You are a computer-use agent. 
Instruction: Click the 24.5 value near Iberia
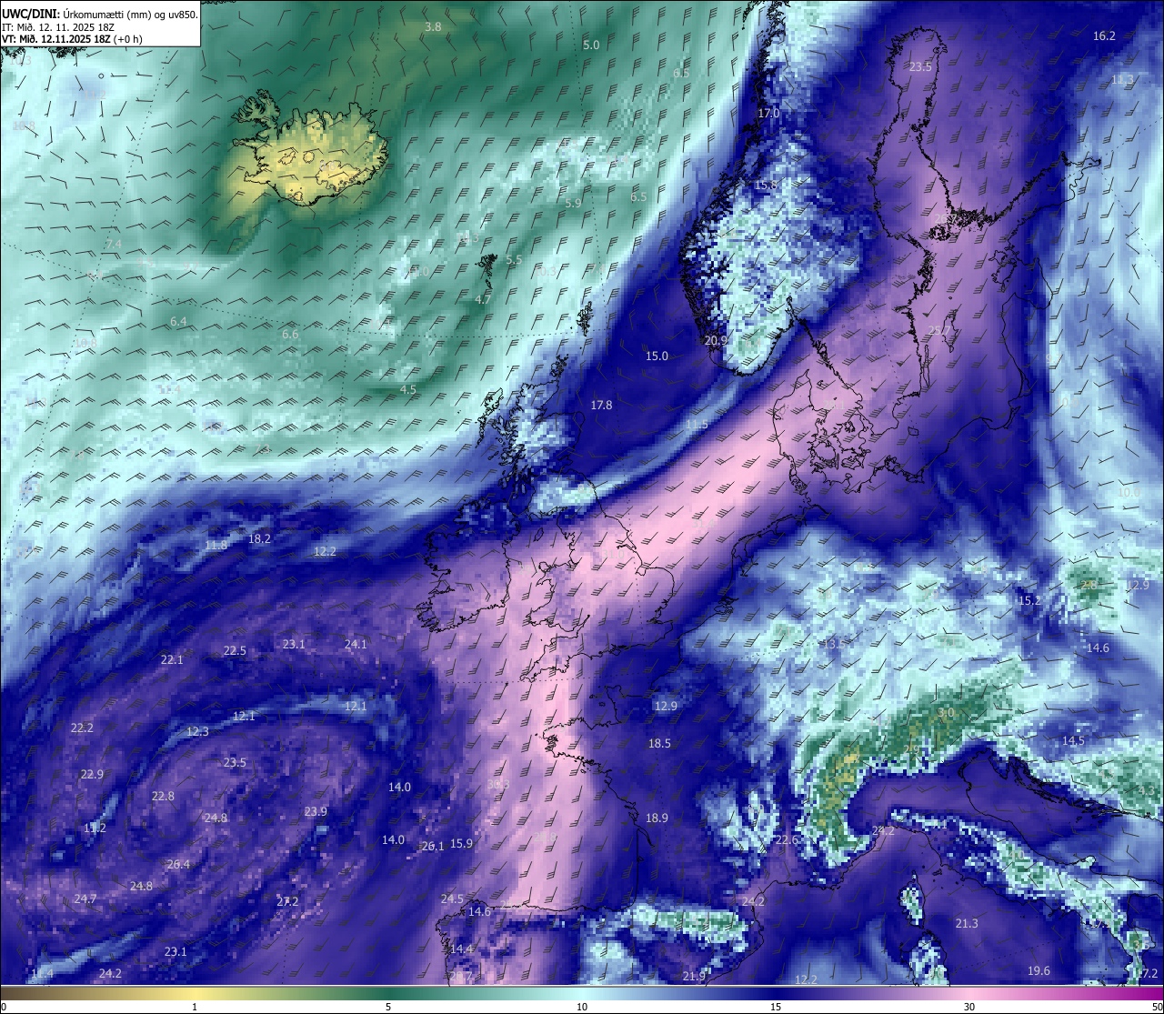click(x=452, y=899)
